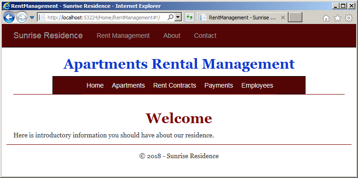This screenshot has height=178, width=358.
Task: Click the browser Forward arrow button
Action: (x=22, y=18)
